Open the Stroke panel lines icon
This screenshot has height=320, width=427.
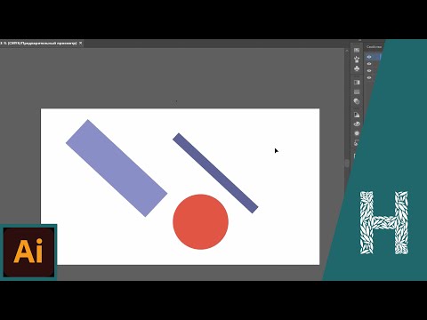pyautogui.click(x=357, y=92)
